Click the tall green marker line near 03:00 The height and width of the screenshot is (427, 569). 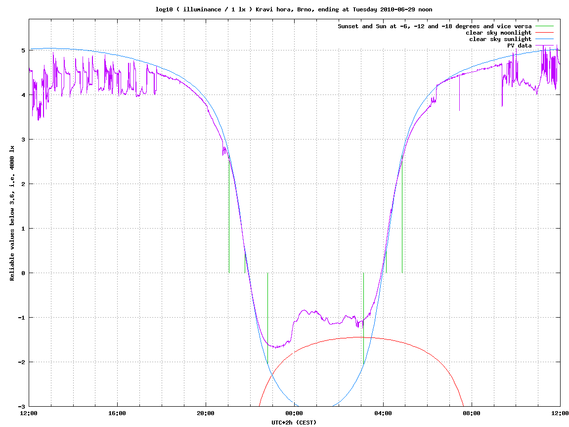click(x=364, y=318)
